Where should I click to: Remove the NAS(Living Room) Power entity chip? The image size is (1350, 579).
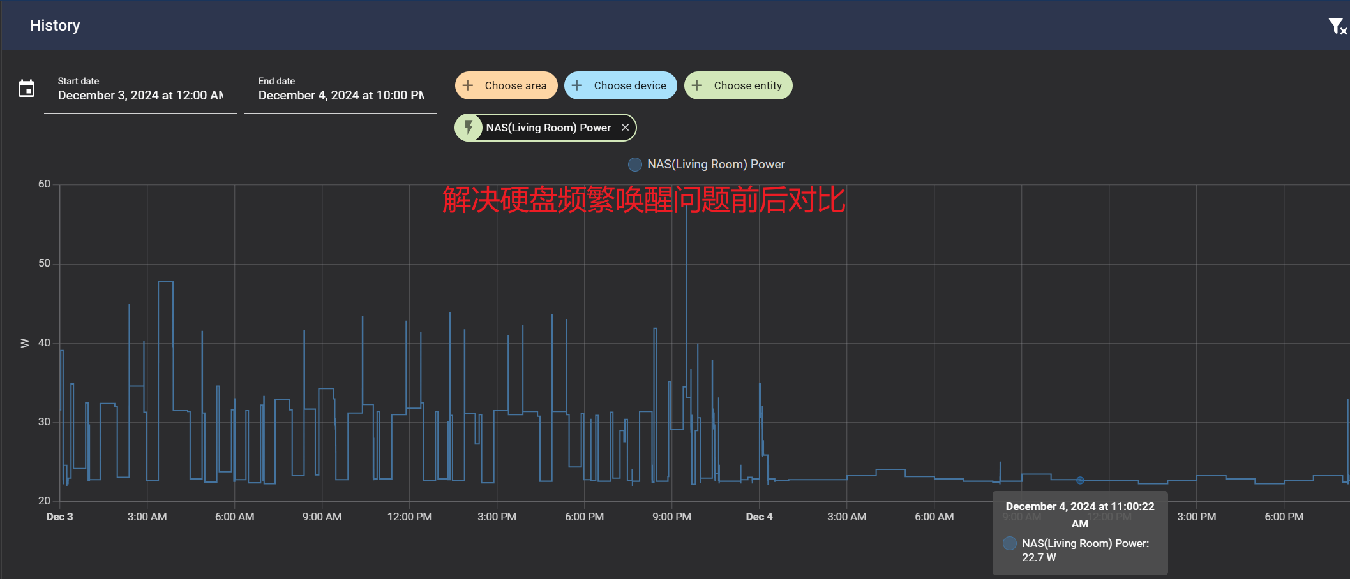click(x=625, y=128)
